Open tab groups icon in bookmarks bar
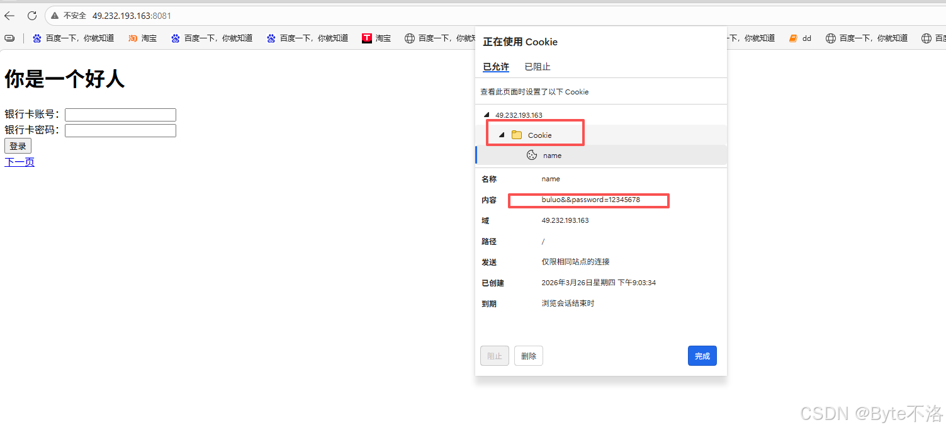Screen dimensions: 946x430 point(9,38)
